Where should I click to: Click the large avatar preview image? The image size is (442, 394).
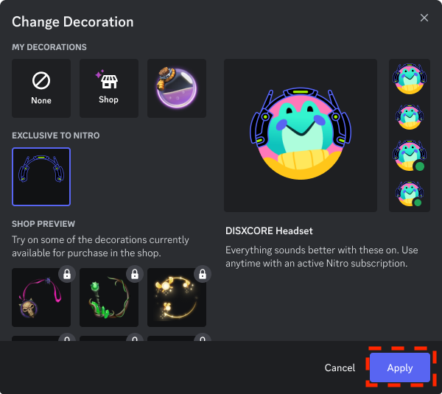click(301, 134)
